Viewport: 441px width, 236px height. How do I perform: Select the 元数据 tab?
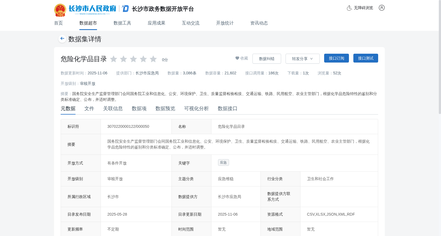point(68,108)
